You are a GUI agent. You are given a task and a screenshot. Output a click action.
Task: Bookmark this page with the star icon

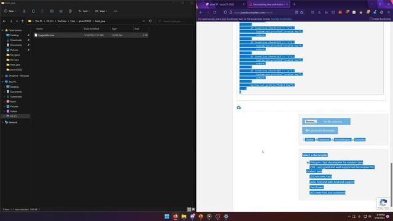click(x=302, y=12)
